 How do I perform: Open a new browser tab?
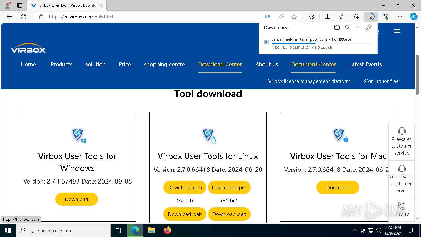[112, 5]
